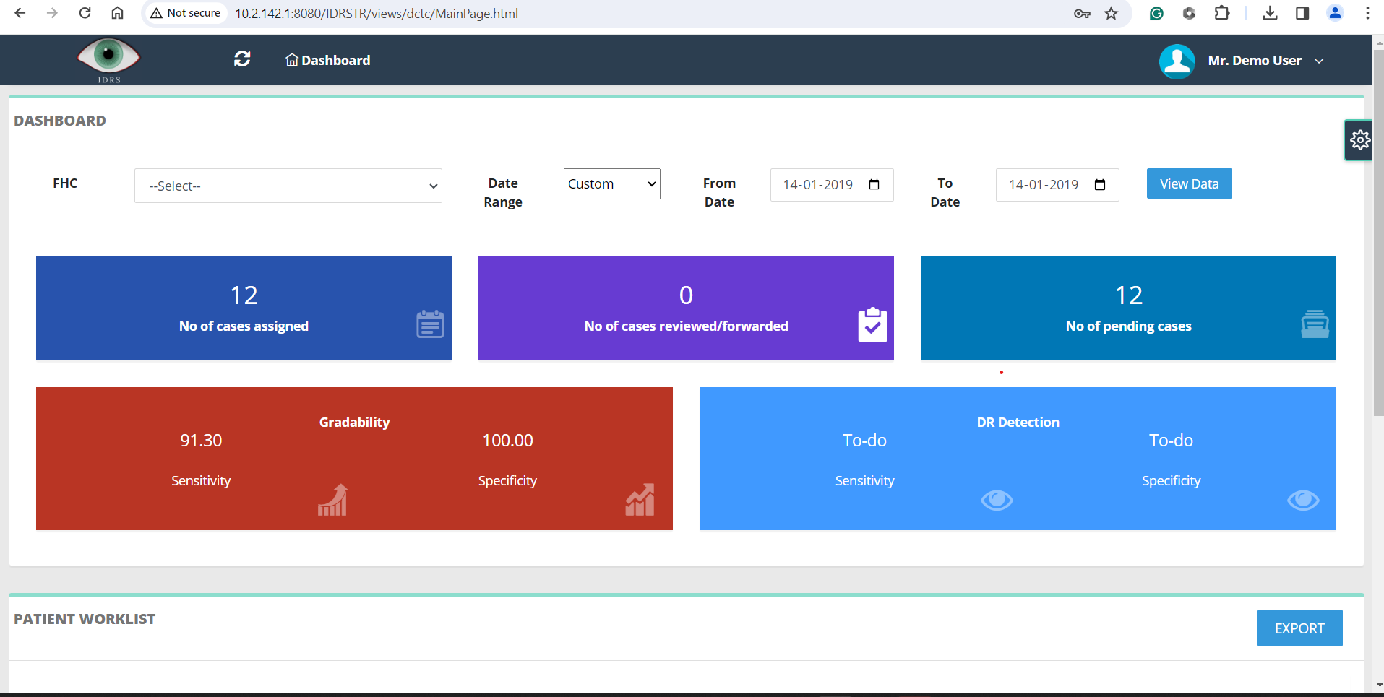This screenshot has width=1384, height=697.
Task: Bookmark this page with star icon
Action: click(x=1112, y=14)
